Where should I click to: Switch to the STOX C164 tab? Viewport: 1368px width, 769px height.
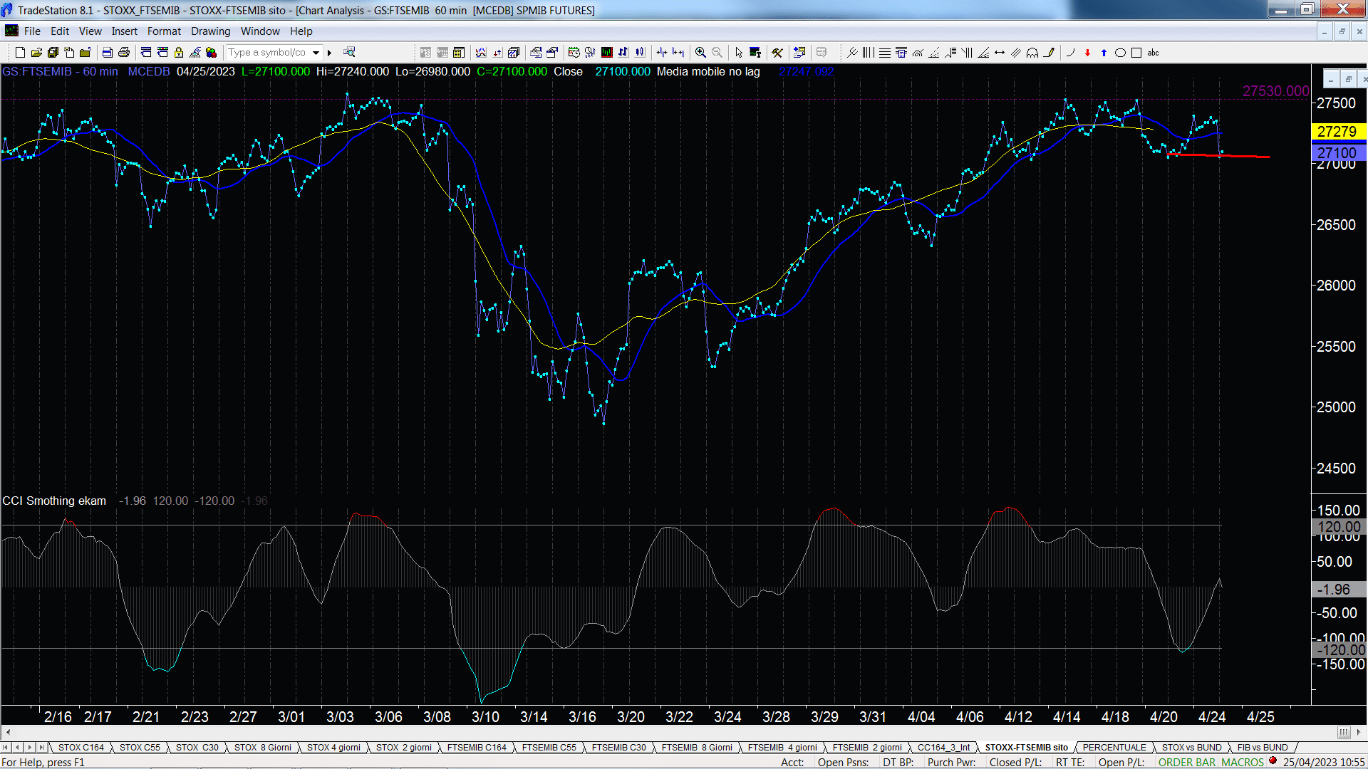click(x=81, y=747)
